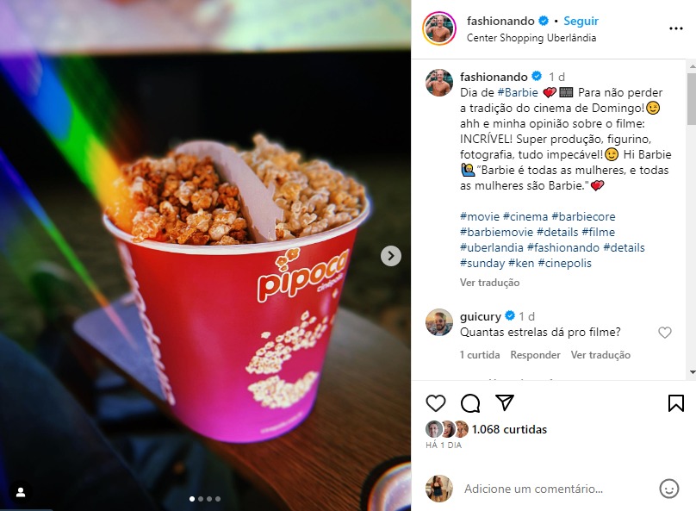The width and height of the screenshot is (696, 511).
Task: Open comments via the speech bubble icon
Action: [470, 403]
